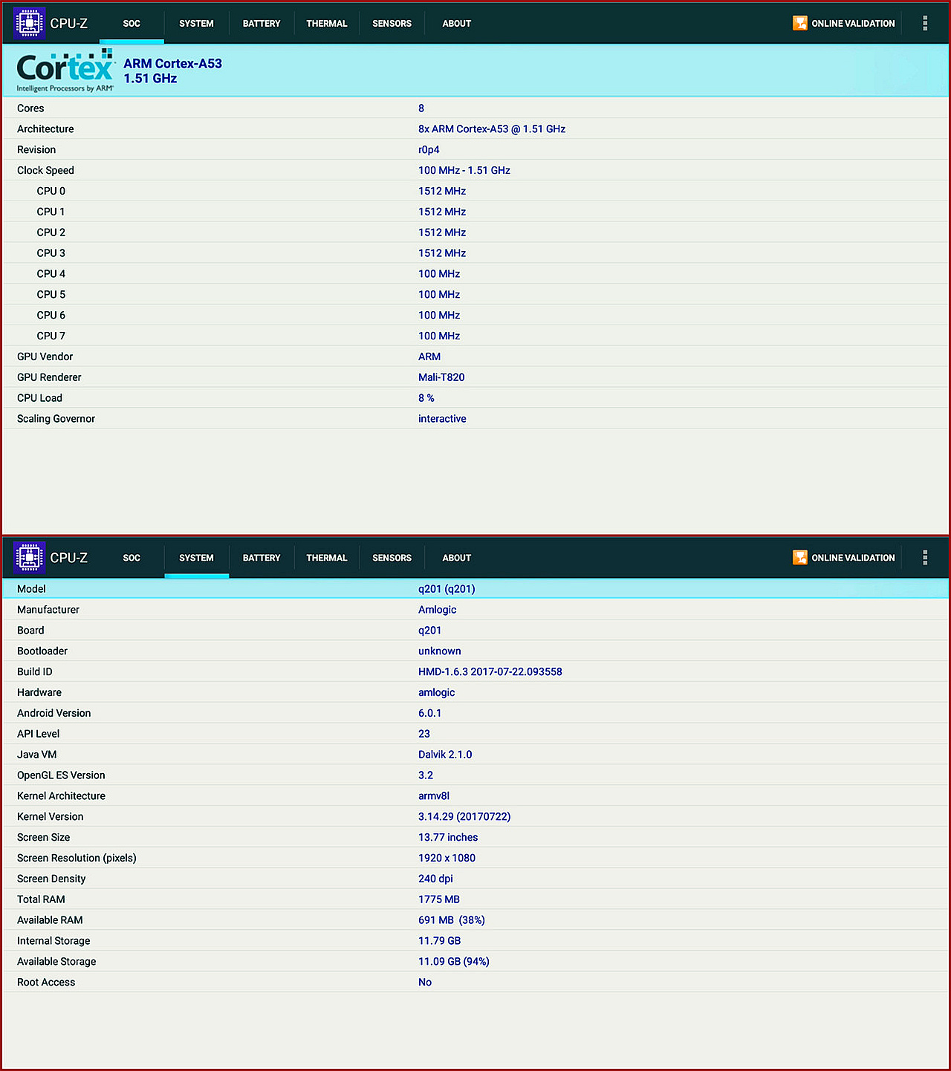Click the CPU-Z app logo icon

click(29, 22)
